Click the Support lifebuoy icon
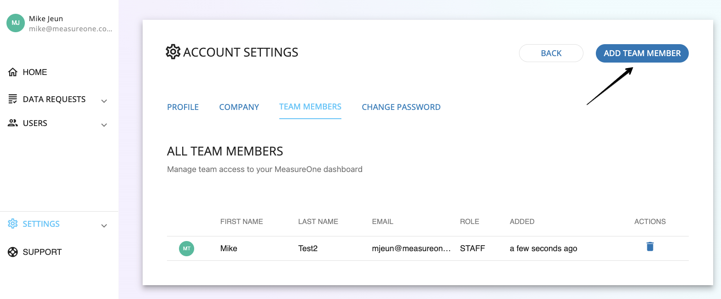Viewport: 721px width, 299px height. click(x=13, y=252)
